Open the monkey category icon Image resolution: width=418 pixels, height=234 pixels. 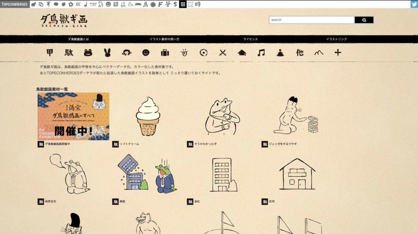coord(127,53)
